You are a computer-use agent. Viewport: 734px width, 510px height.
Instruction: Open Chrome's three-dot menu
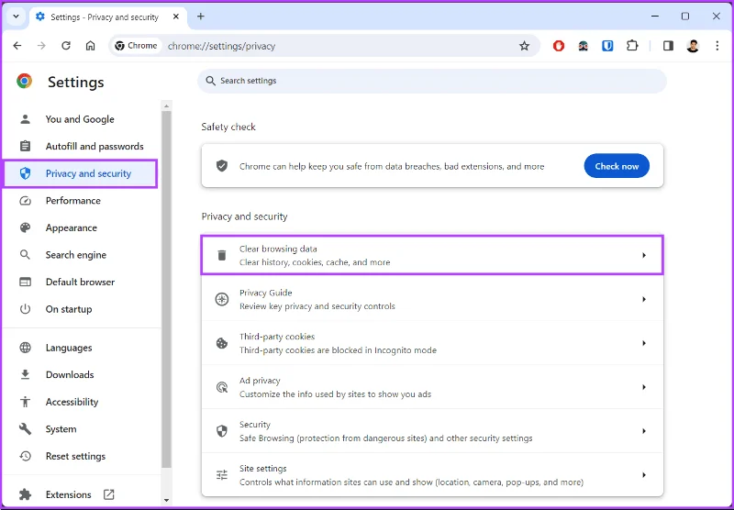[717, 46]
